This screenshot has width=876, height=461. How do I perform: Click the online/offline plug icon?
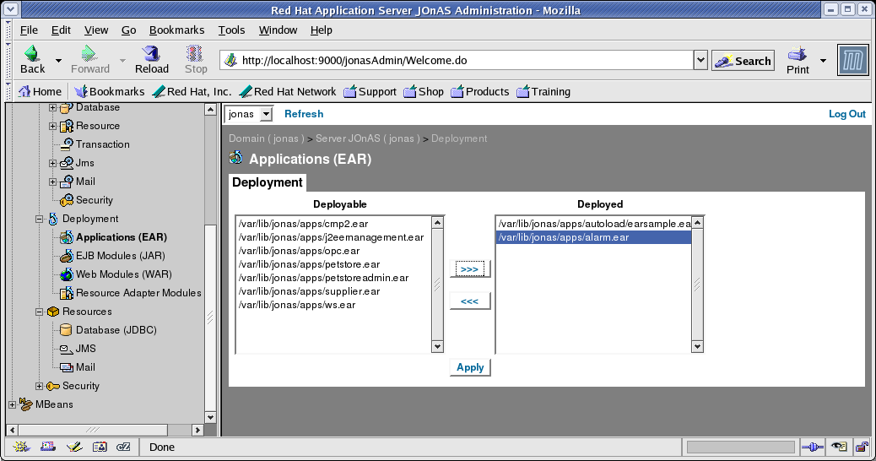(813, 447)
